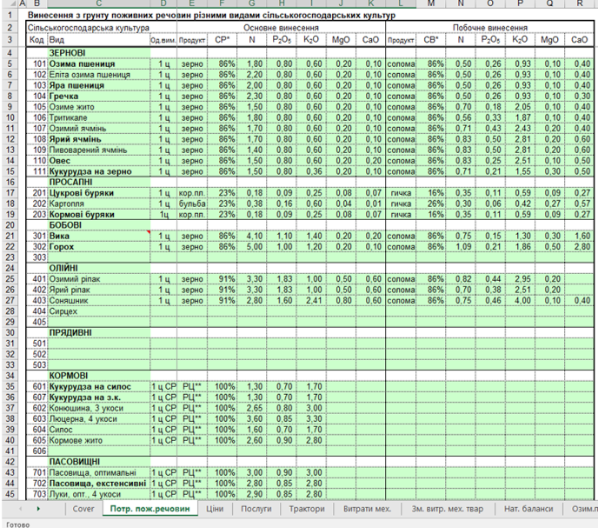Click the next-sheet navigation arrow
Image resolution: width=598 pixels, height=528 pixels.
38,509
